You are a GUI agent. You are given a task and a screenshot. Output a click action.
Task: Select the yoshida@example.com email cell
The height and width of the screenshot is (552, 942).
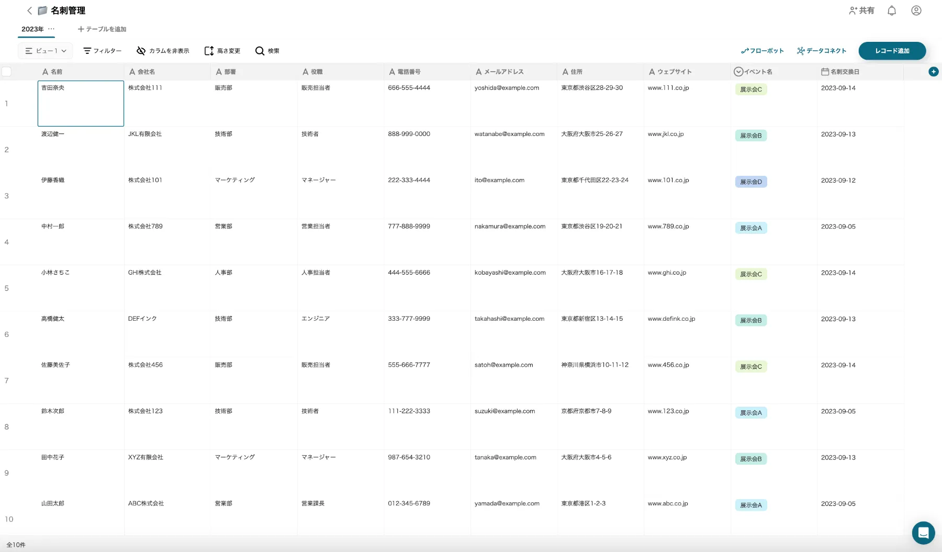tap(514, 104)
